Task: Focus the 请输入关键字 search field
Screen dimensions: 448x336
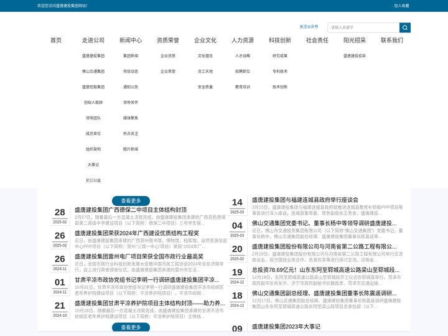Action: 363,27
